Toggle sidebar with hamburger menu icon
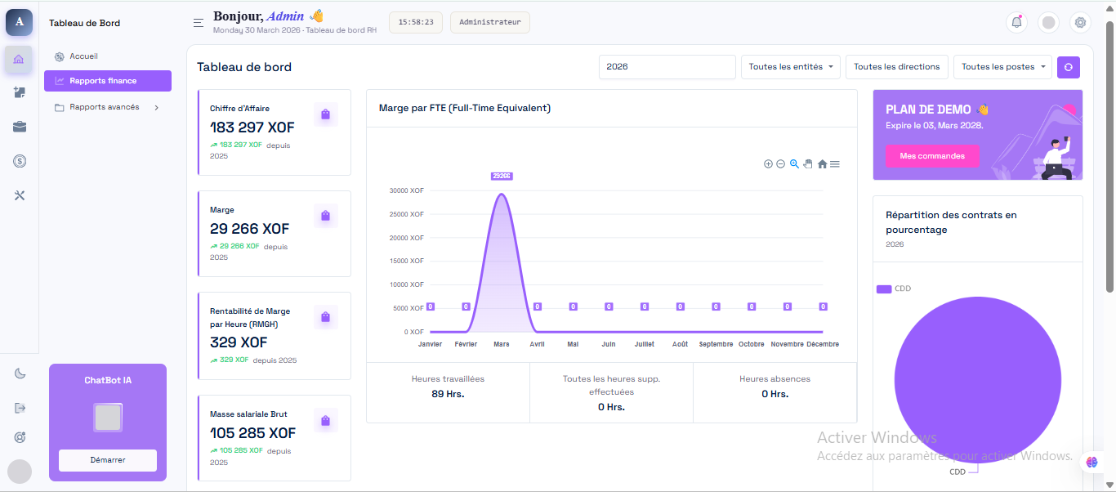Screen dimensions: 1116x492 pyautogui.click(x=198, y=22)
